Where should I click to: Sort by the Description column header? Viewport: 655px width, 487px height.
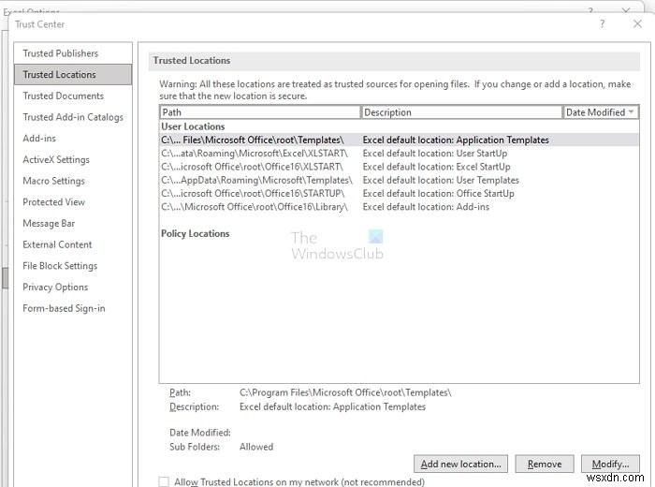461,112
